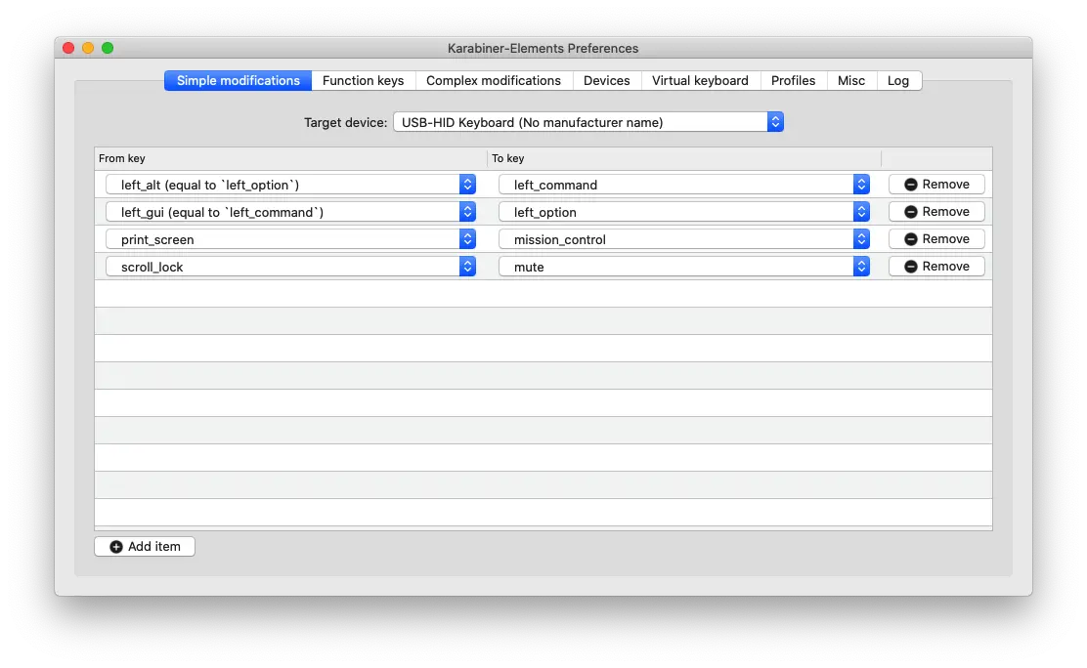Change the left_gui From key selection

click(x=290, y=212)
